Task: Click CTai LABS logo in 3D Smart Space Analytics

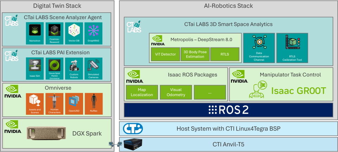Action: [134, 26]
